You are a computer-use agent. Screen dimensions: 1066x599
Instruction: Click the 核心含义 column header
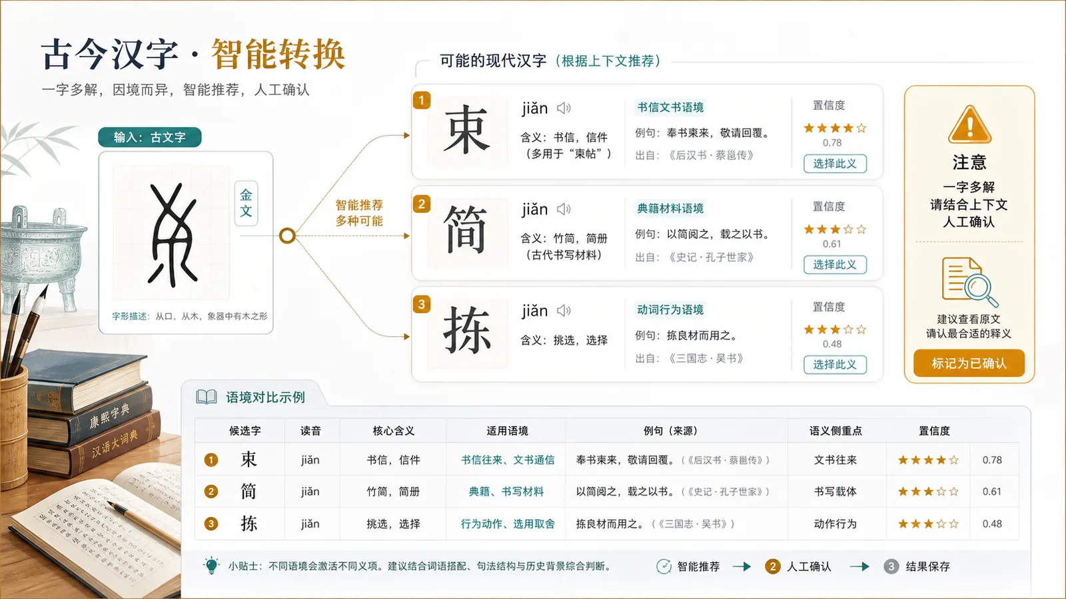(393, 431)
